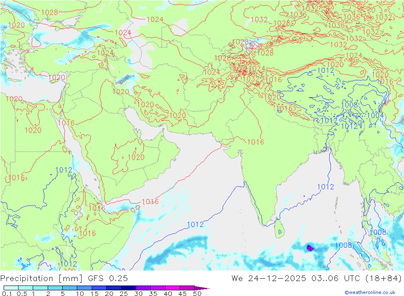Screen dimensions: 404x296
Task: Click purple arrow tip beyond legend value 50
Action: click(x=202, y=288)
